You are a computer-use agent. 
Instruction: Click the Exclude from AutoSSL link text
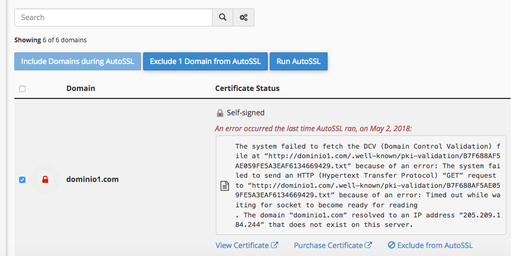[x=435, y=245]
